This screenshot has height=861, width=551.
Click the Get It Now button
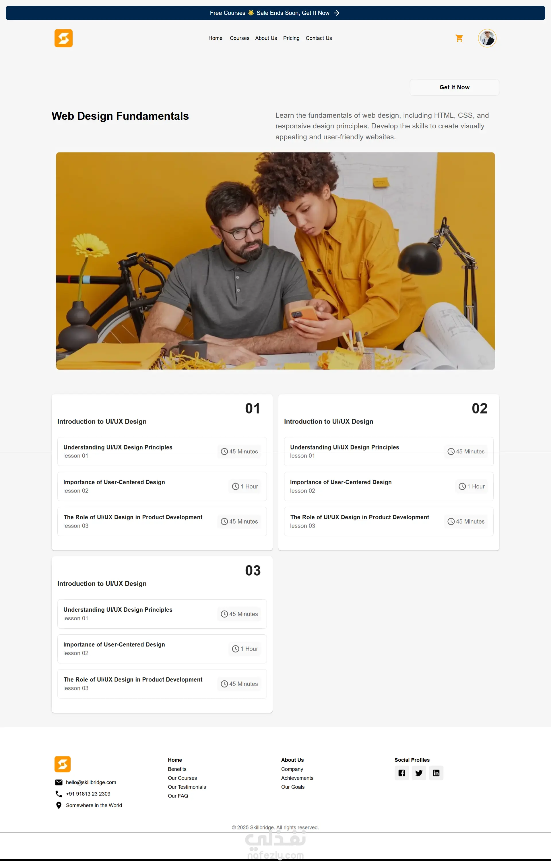454,87
